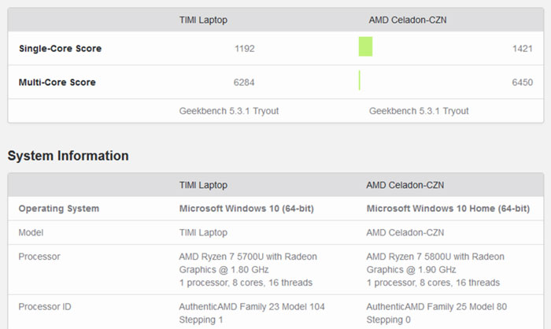Click the TIMI Laptop multi-core score 6284
The image size is (551, 329).
click(x=244, y=82)
